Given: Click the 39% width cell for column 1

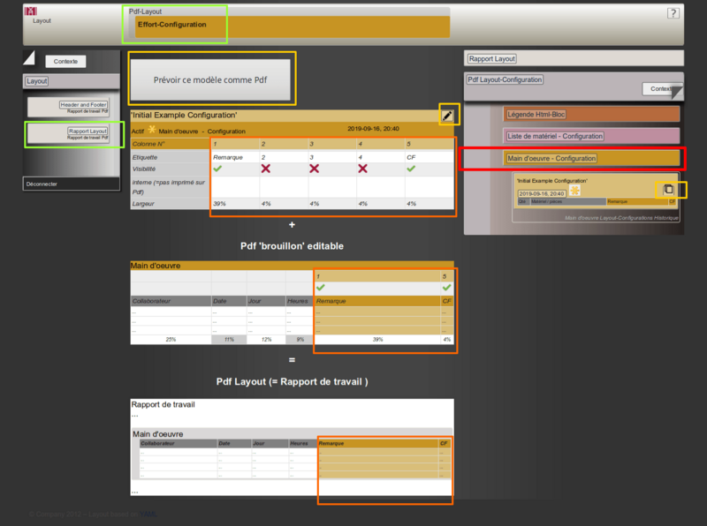Looking at the screenshot, I should pos(219,204).
